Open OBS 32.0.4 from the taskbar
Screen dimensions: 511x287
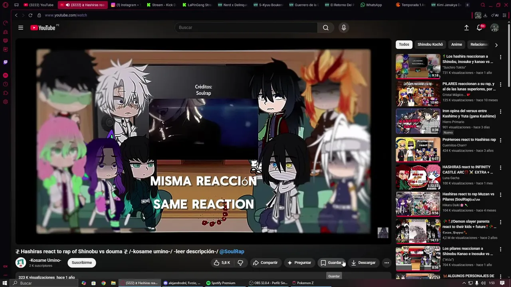point(268,283)
